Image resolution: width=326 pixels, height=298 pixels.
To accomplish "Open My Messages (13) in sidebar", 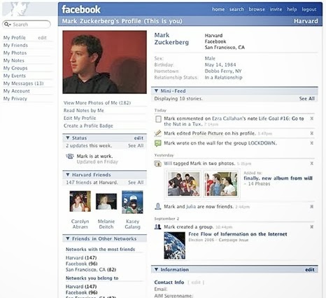I will point(23,83).
